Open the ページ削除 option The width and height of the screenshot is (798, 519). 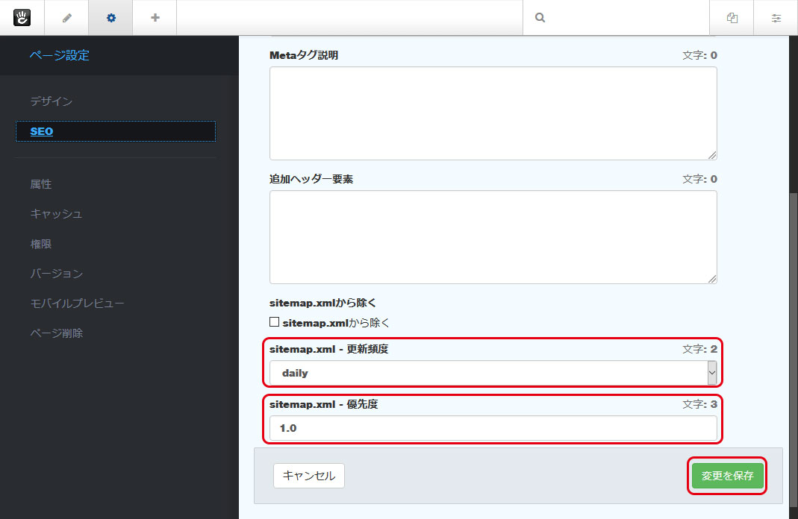pos(56,333)
